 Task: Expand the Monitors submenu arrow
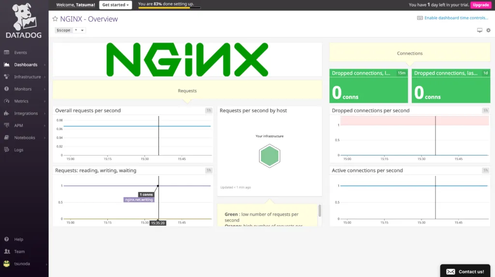pyautogui.click(x=44, y=89)
